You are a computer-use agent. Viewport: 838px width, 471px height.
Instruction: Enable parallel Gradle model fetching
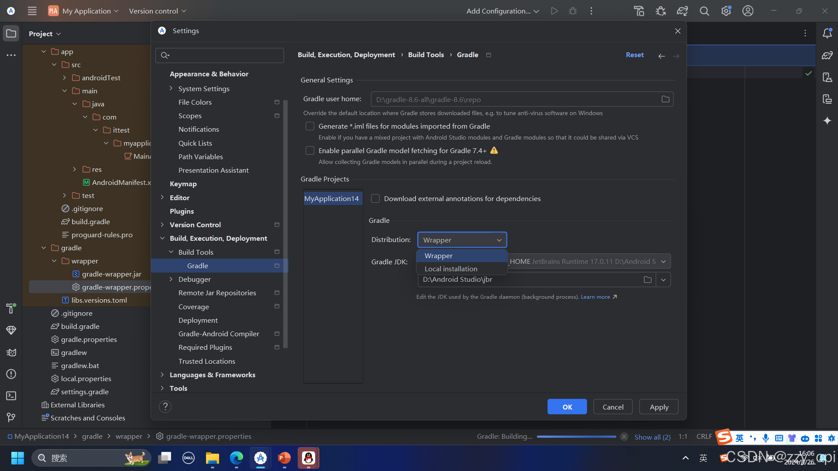[x=310, y=150]
